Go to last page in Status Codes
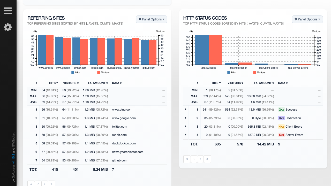Viewport: 331px width, 186px height. (x=207, y=159)
